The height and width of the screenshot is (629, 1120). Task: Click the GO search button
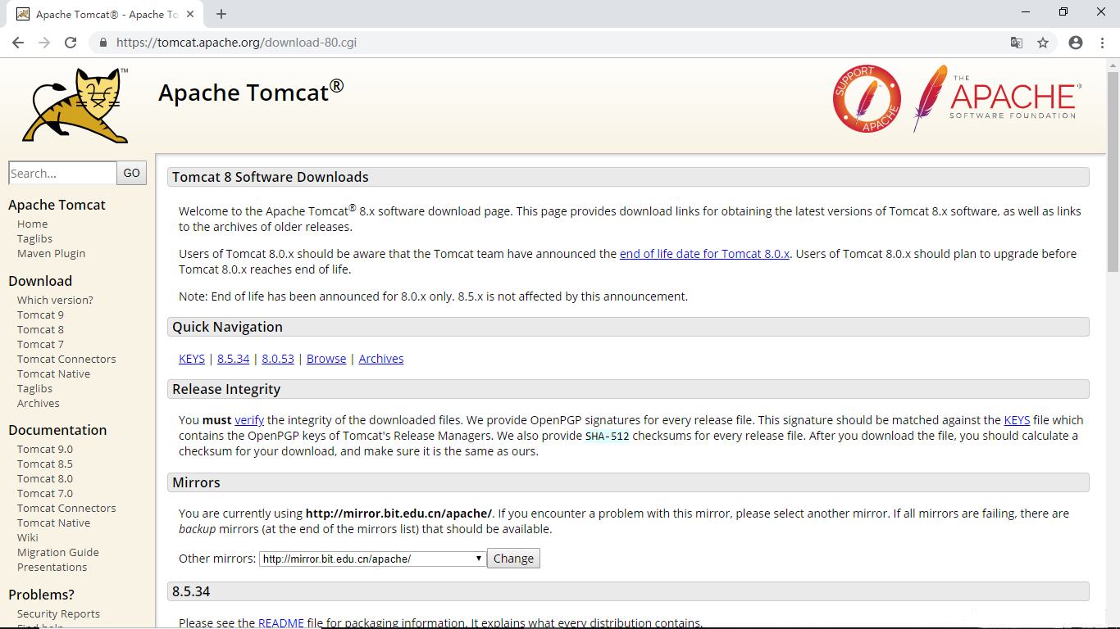(x=132, y=172)
